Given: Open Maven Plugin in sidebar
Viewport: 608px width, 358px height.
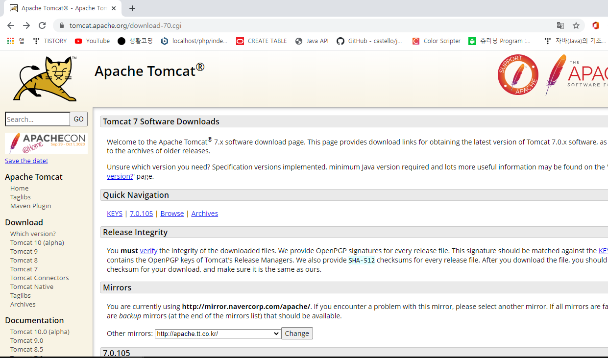Looking at the screenshot, I should click(x=31, y=206).
